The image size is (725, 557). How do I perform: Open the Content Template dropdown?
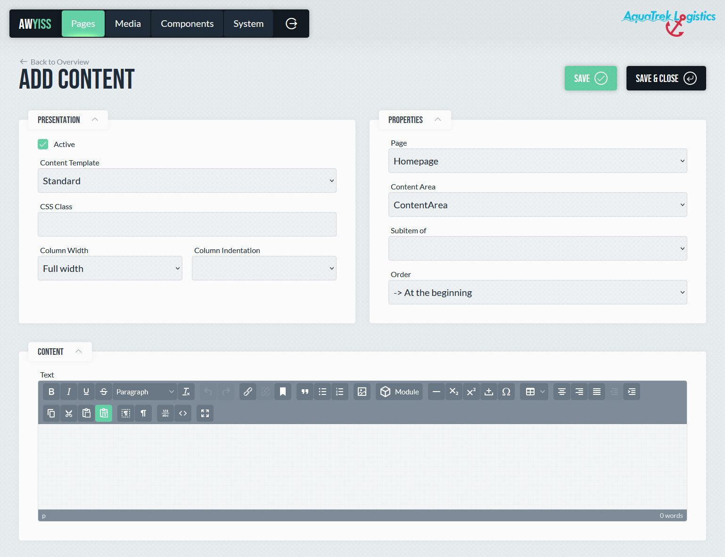[187, 181]
